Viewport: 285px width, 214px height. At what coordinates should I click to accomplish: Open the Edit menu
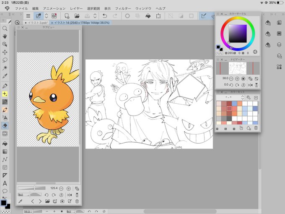pyautogui.click(x=35, y=8)
